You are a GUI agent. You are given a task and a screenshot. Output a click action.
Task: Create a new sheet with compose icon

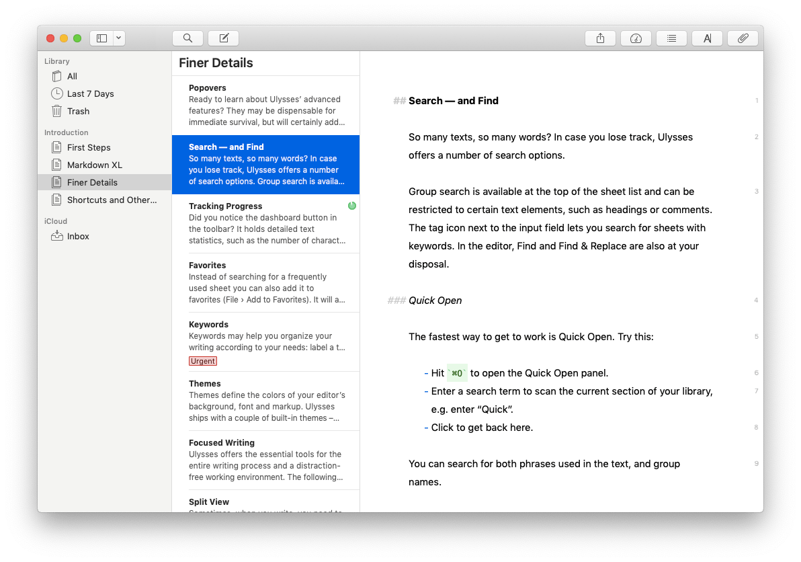pos(224,38)
